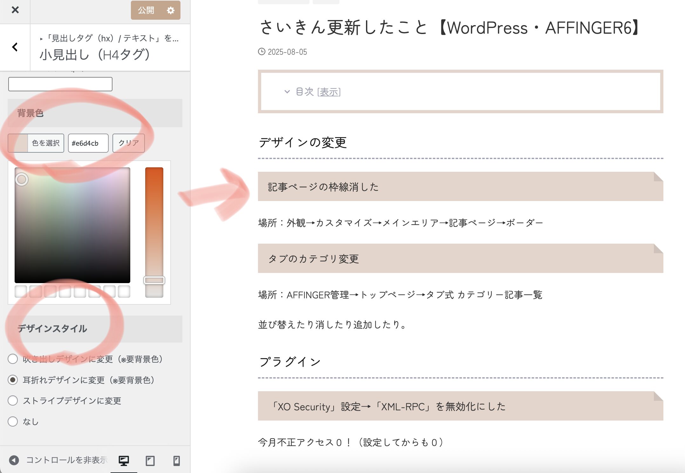Click the article title さいきん更新したこと
Viewport: 685px width, 473px height.
click(x=449, y=27)
